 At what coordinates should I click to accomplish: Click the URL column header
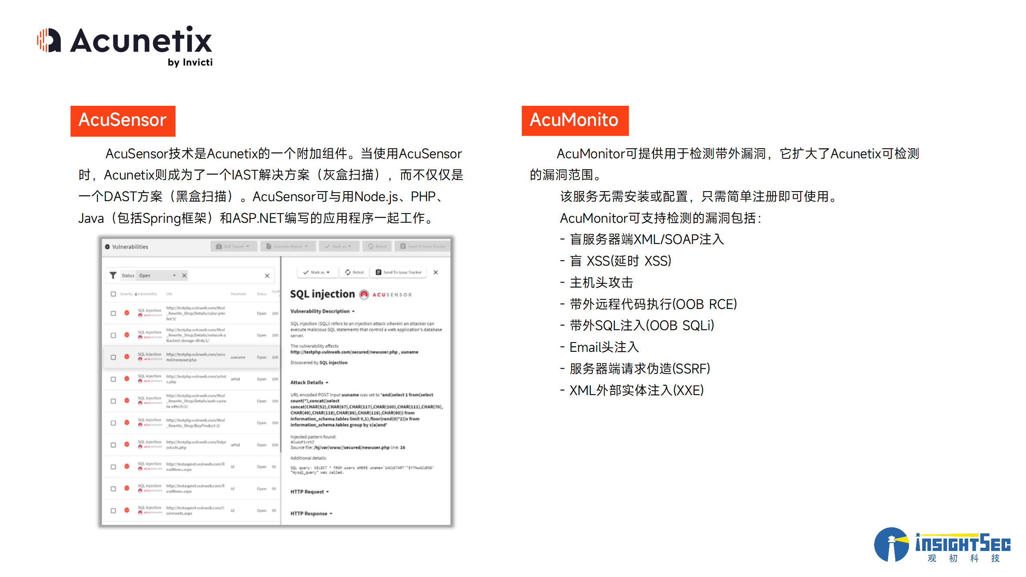(x=170, y=294)
